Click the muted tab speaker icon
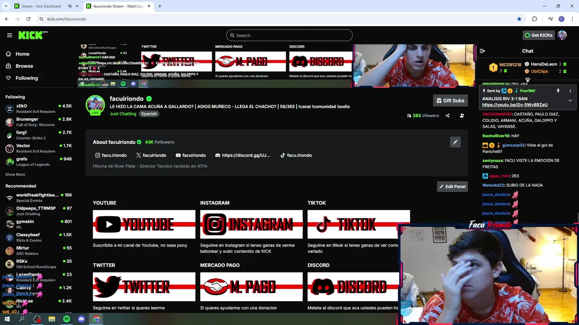579x325 pixels. coord(70,6)
